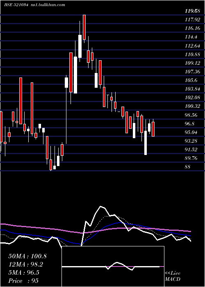Screen dimensions: 205x287
Task: Click the 12MA : 98.2 readout
Action: coord(26,264)
